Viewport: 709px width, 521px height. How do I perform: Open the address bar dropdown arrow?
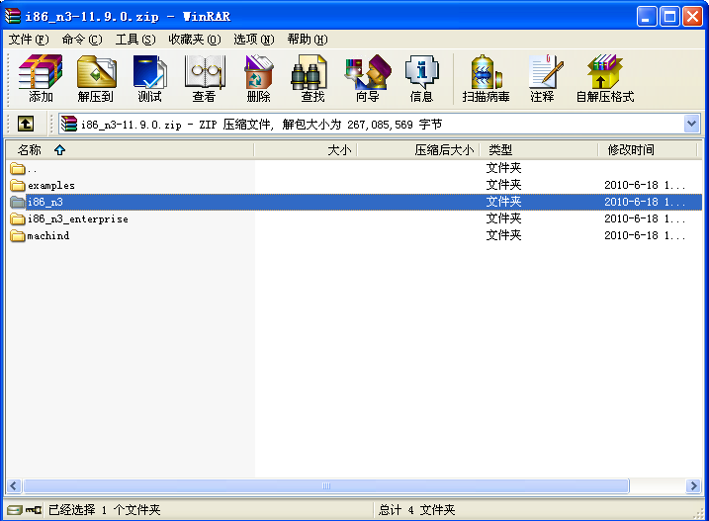691,124
